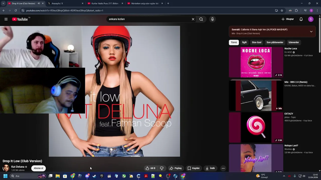Select the Tümü filter chip
The height and width of the screenshot is (180, 321).
coord(234,42)
